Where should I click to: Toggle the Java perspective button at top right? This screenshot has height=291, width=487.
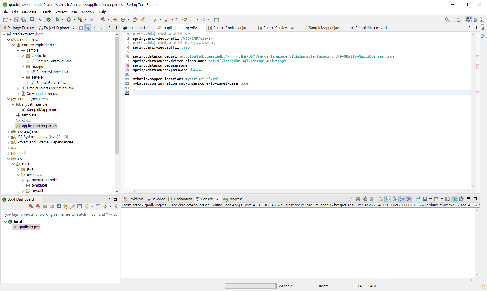[x=468, y=19]
